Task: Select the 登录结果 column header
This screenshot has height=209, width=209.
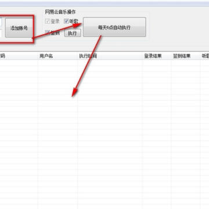Action: (x=157, y=56)
